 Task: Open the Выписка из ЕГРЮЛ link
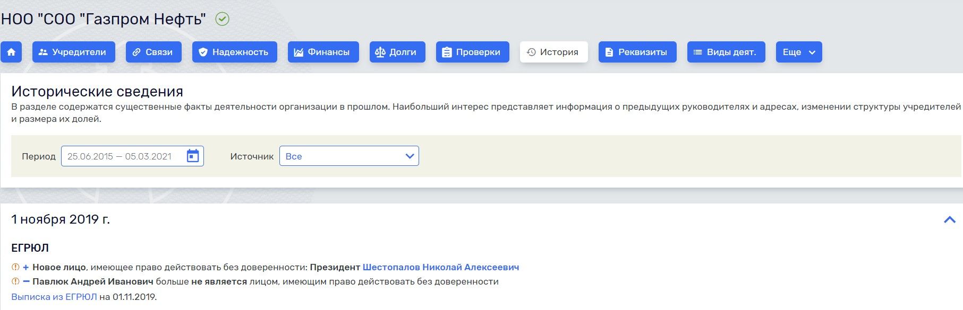click(x=54, y=297)
